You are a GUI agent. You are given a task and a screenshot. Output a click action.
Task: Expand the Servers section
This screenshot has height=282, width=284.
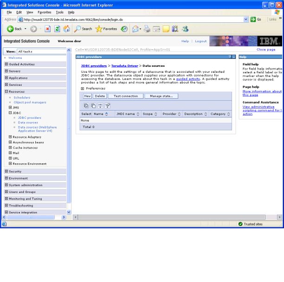click(x=6, y=71)
